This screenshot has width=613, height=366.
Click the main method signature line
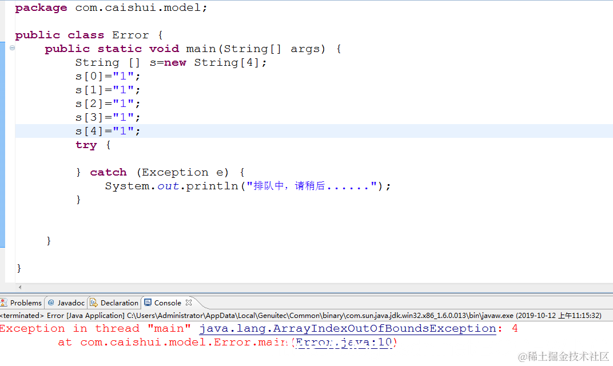(x=193, y=49)
